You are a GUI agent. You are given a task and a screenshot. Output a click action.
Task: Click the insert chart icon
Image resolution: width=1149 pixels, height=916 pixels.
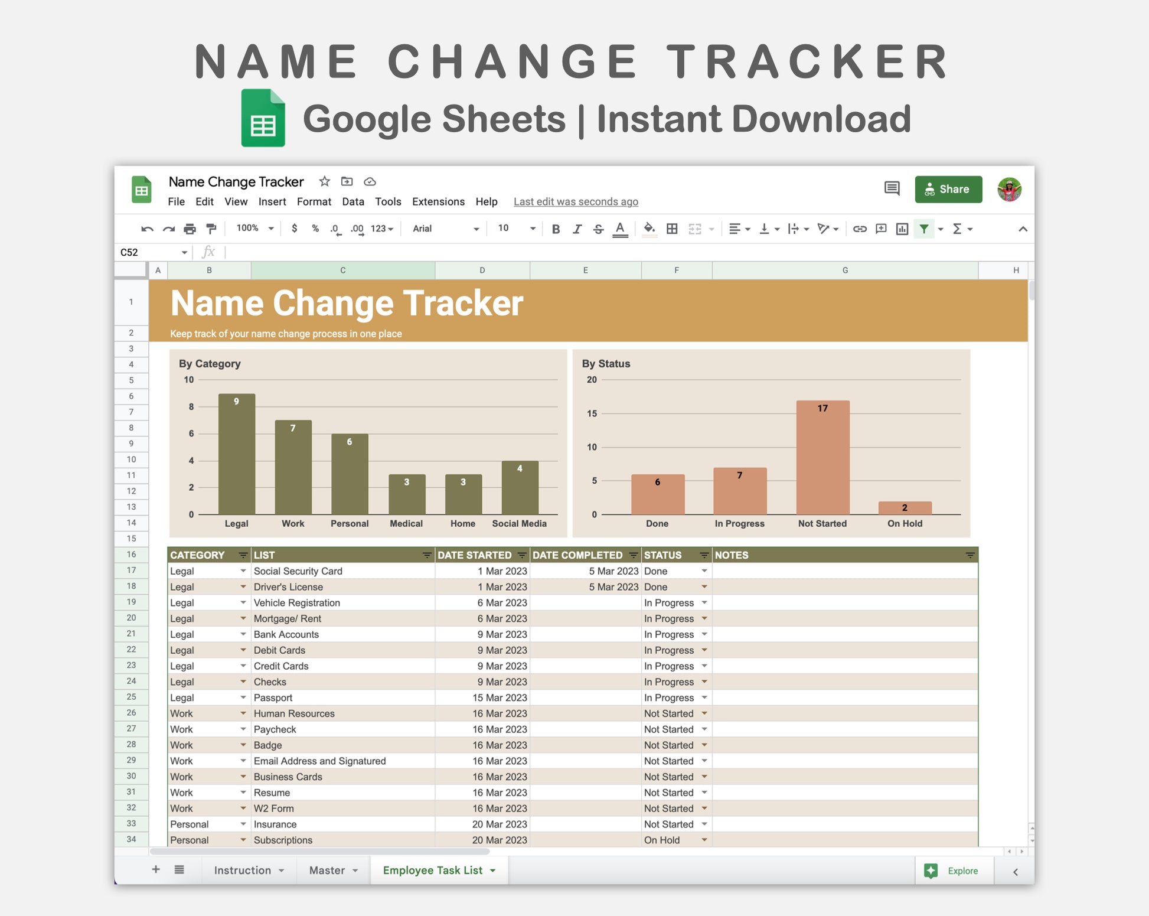tap(902, 229)
